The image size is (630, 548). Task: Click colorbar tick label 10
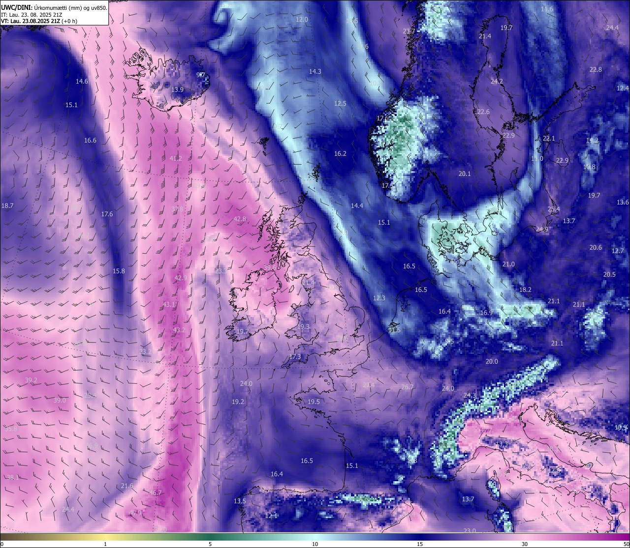(315, 544)
